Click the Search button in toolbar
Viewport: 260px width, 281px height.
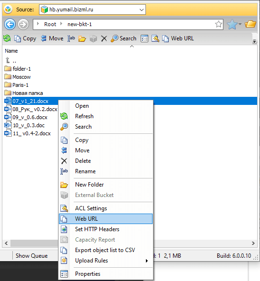[124, 38]
